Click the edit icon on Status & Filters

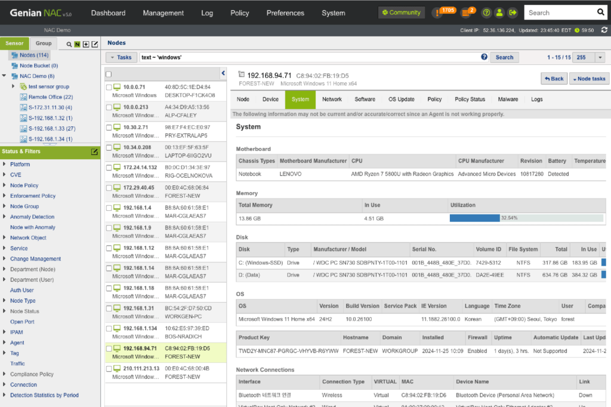tap(94, 152)
